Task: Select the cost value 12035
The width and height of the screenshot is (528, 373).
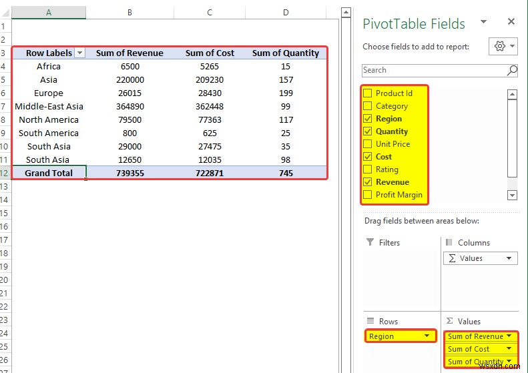Action: (x=210, y=159)
